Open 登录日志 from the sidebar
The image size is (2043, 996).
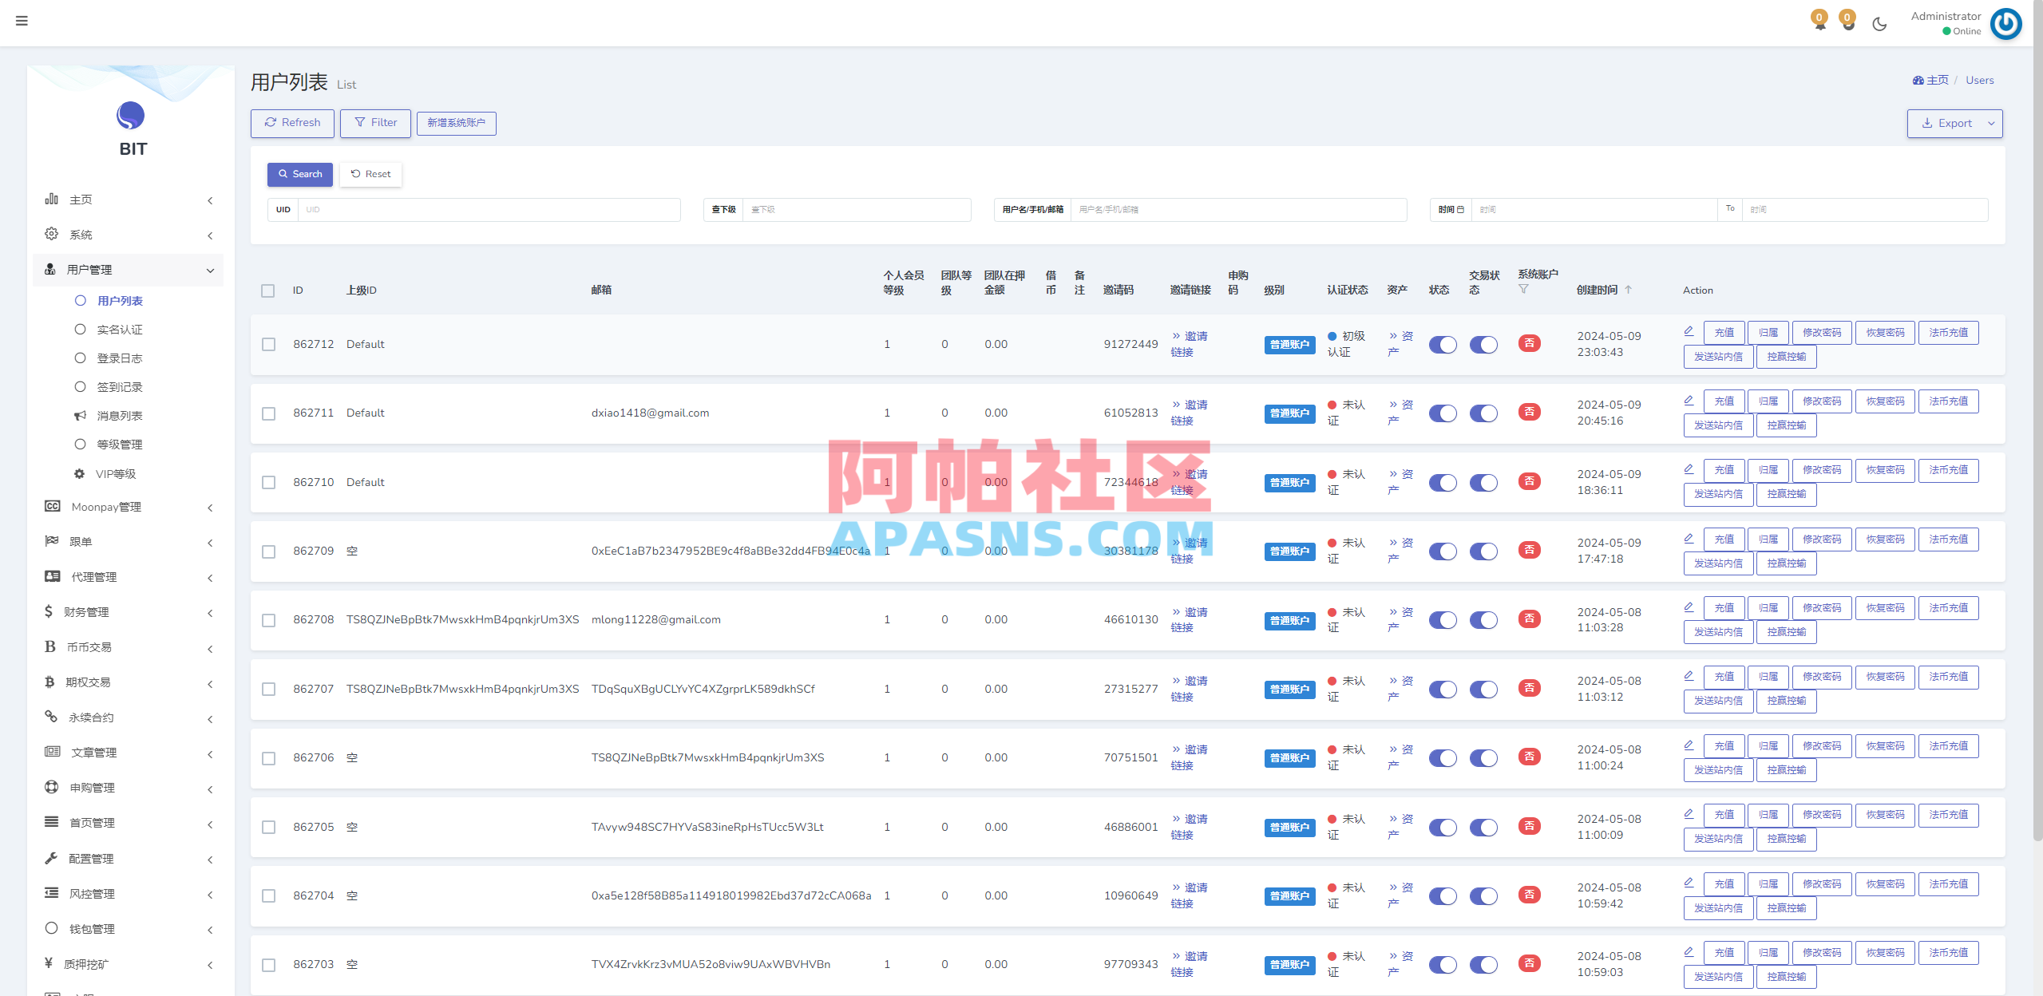tap(119, 358)
